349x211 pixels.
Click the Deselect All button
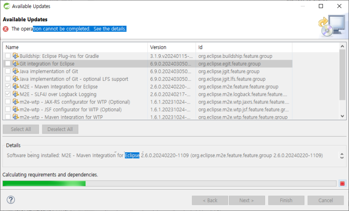tap(60, 129)
